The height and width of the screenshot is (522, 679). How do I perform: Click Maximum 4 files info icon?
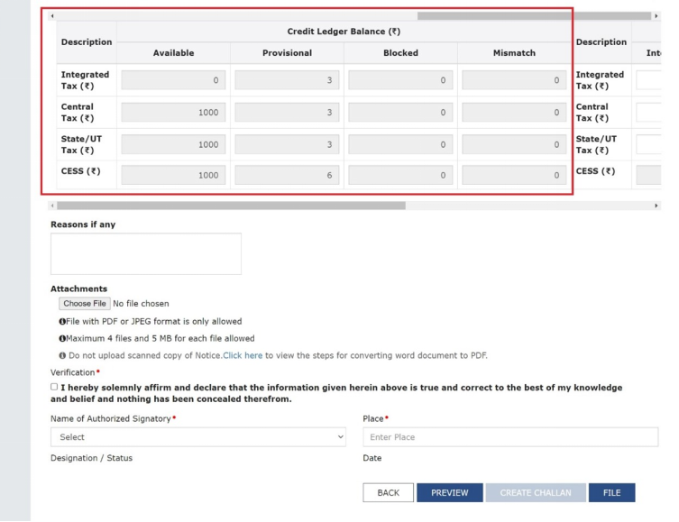coord(62,338)
